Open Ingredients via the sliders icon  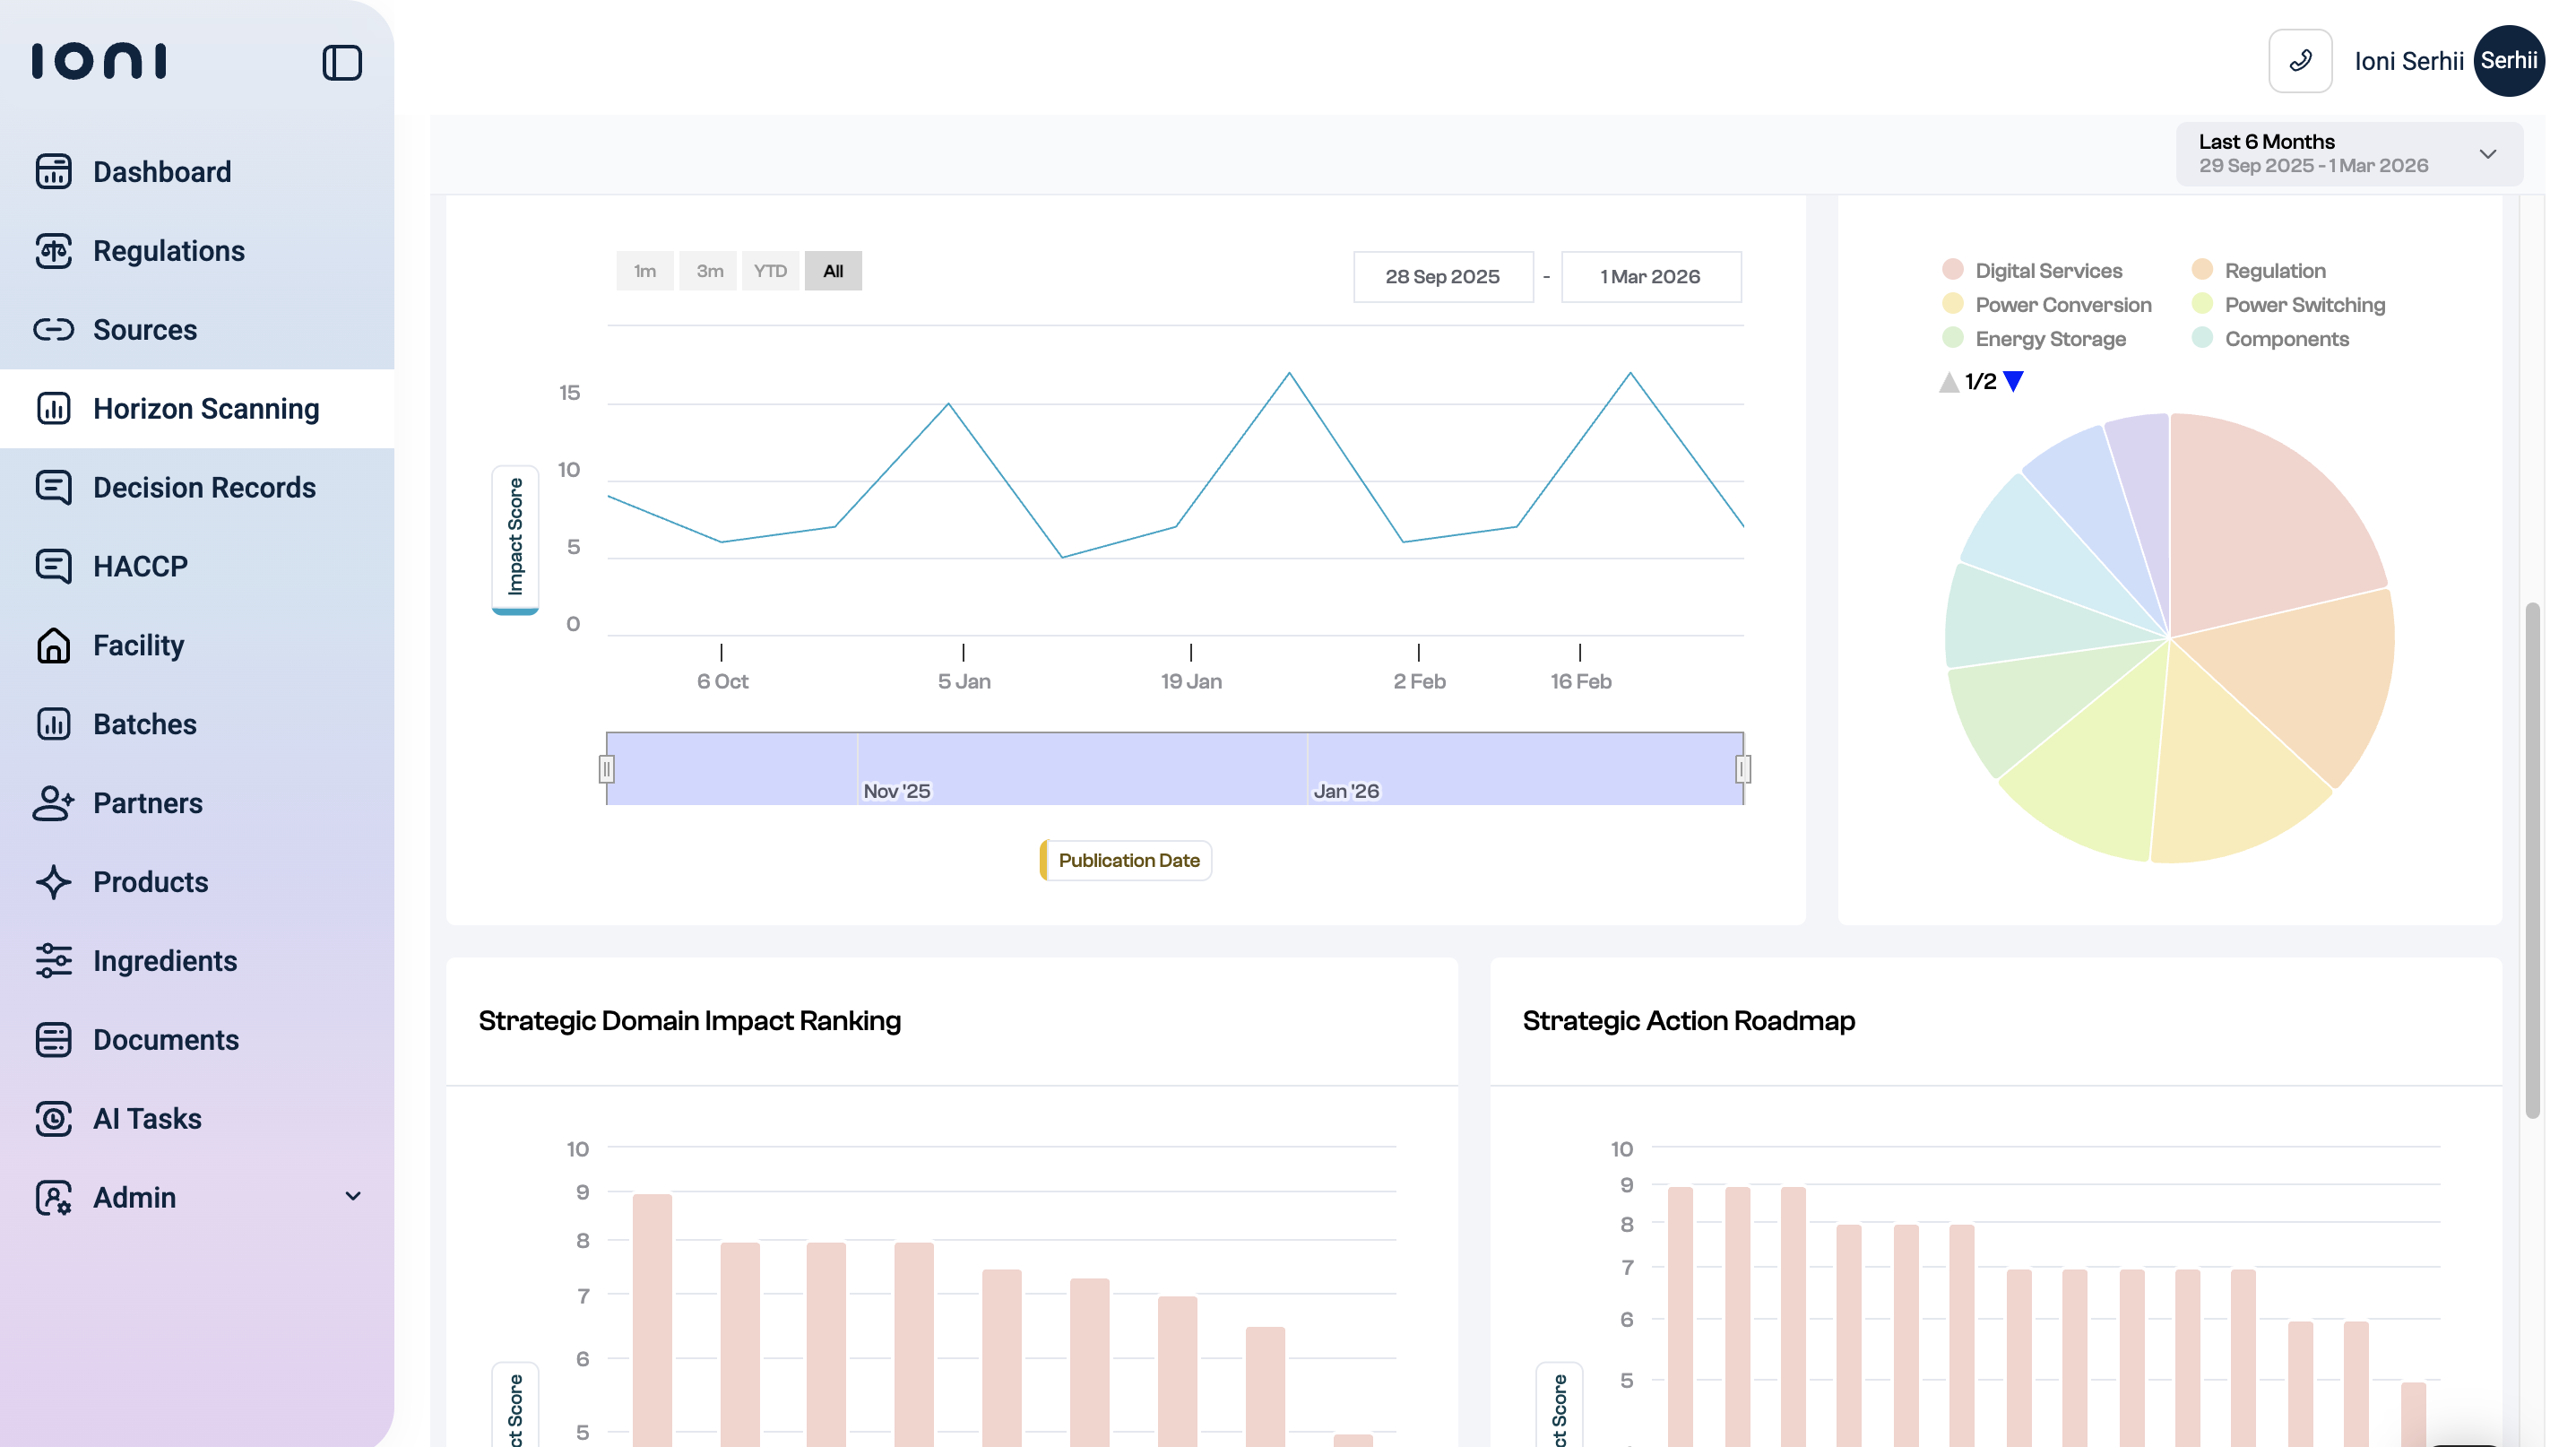tap(53, 961)
